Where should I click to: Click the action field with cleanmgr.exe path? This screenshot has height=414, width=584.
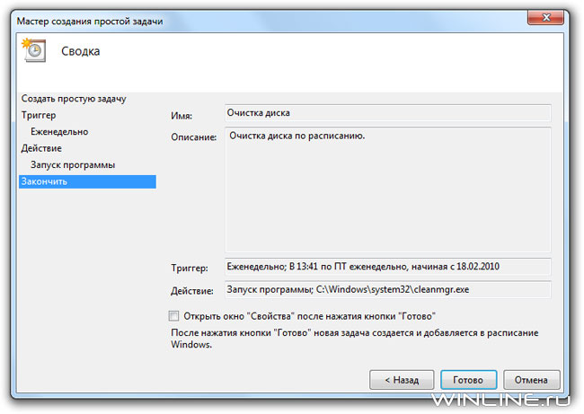tap(388, 290)
